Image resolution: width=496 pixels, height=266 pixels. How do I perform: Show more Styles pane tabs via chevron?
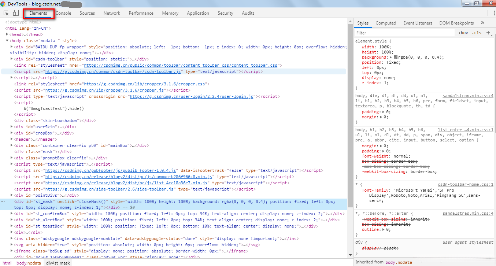[x=482, y=23]
